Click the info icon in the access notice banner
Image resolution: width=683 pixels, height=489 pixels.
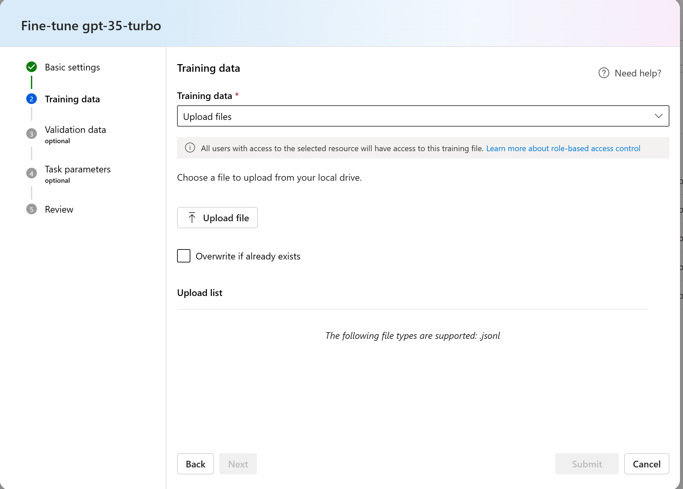coord(190,148)
